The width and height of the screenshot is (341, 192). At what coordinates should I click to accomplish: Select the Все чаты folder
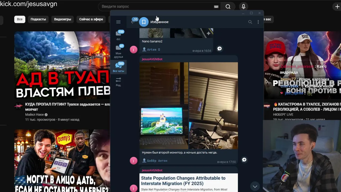pyautogui.click(x=118, y=67)
